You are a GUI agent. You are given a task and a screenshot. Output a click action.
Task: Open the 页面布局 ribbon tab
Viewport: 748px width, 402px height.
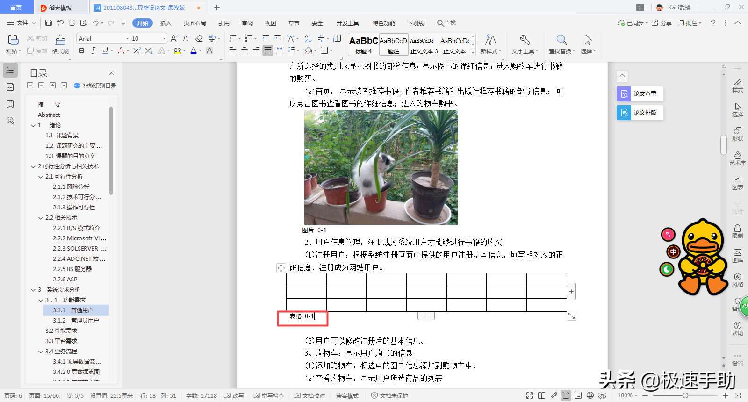[194, 23]
